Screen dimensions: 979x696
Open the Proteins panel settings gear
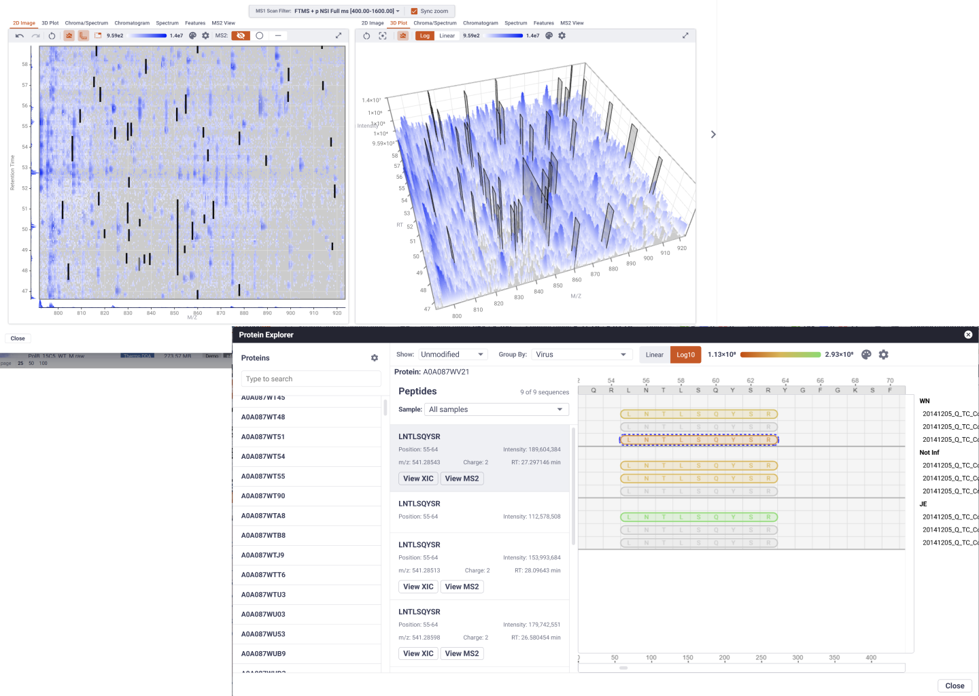375,358
